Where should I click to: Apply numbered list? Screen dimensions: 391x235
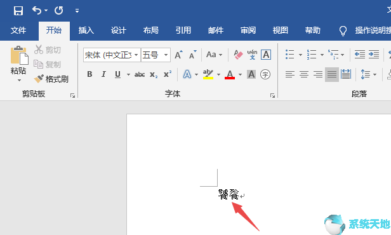click(312, 55)
